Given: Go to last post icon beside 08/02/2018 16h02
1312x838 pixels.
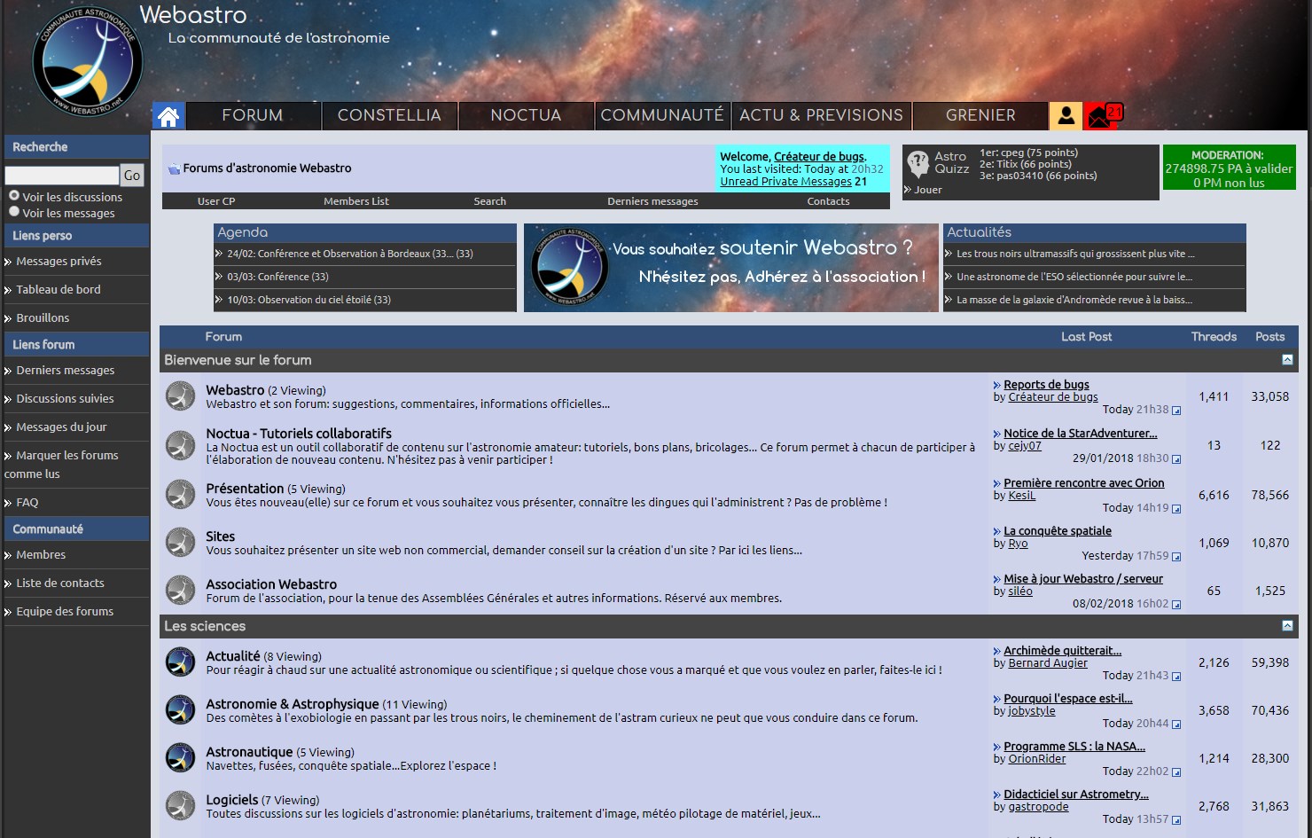Looking at the screenshot, I should (x=1176, y=605).
